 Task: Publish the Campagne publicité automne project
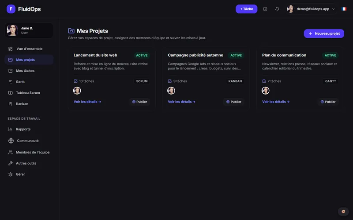(234, 102)
